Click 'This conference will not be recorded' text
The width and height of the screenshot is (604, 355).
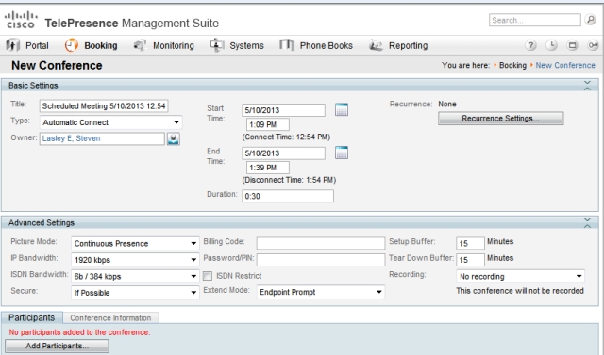tap(520, 291)
